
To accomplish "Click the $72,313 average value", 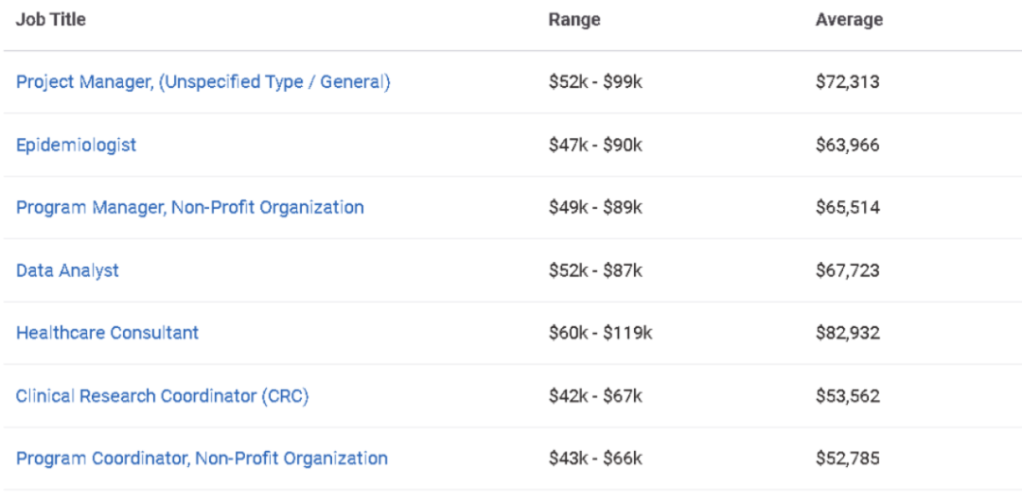I will coord(847,82).
